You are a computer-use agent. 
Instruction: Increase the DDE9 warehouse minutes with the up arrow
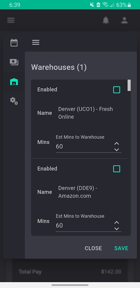coord(117,223)
